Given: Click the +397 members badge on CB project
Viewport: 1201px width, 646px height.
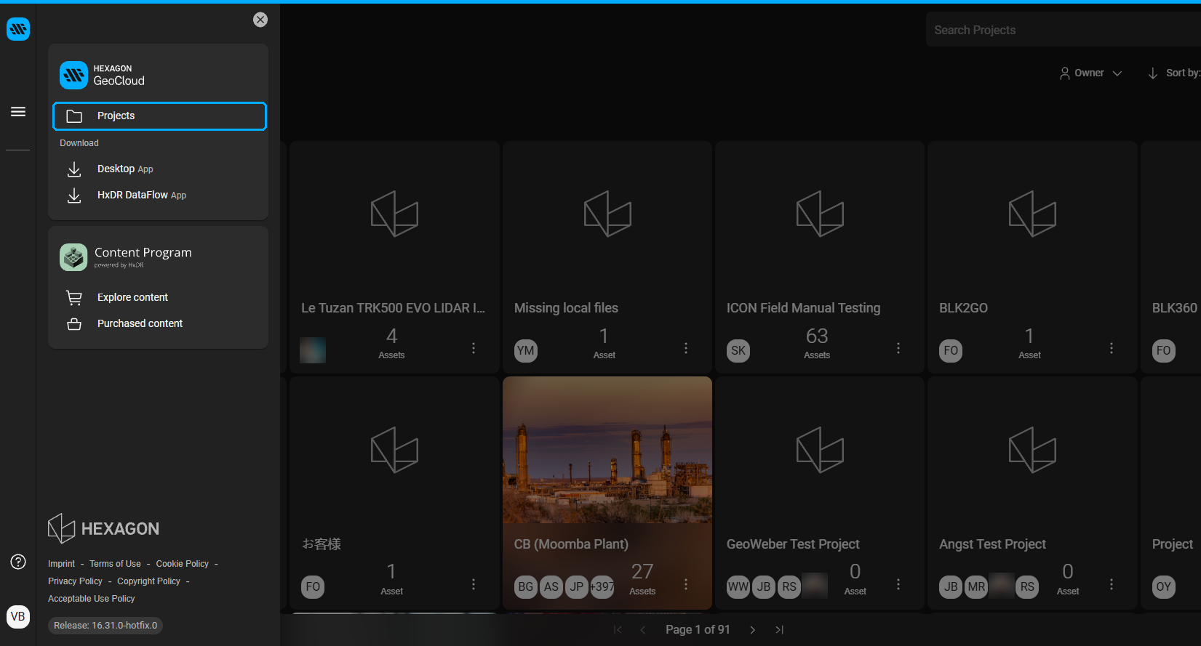Looking at the screenshot, I should click(602, 587).
